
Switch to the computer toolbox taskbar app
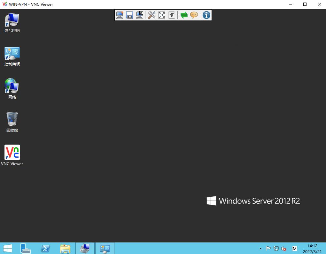tap(85, 248)
